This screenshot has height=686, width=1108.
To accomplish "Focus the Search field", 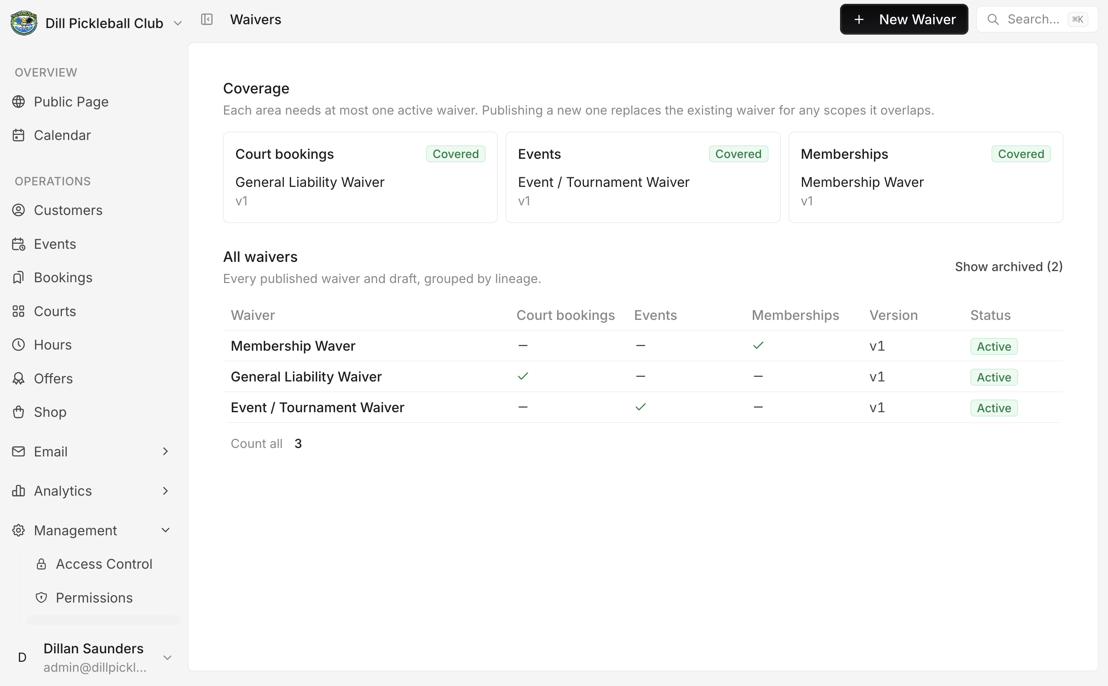I will coord(1037,19).
